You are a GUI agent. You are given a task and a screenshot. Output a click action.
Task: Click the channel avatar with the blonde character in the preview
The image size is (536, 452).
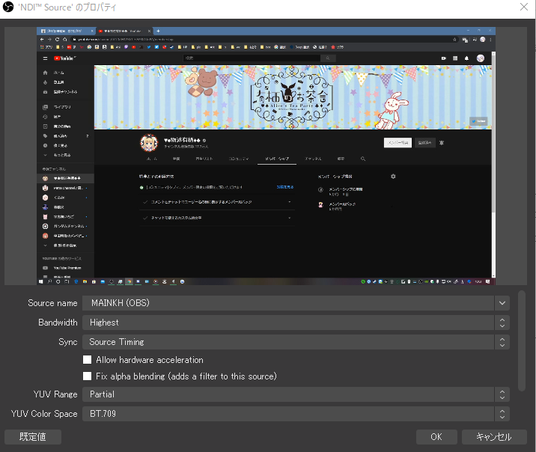[x=149, y=143]
